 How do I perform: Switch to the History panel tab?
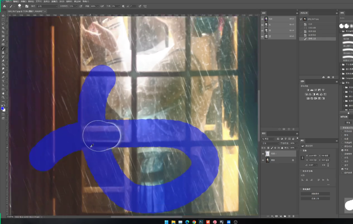(304, 13)
